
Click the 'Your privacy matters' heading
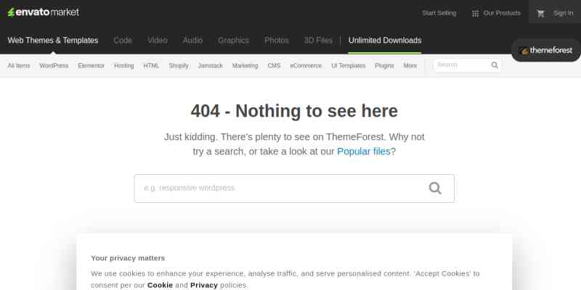tap(128, 258)
